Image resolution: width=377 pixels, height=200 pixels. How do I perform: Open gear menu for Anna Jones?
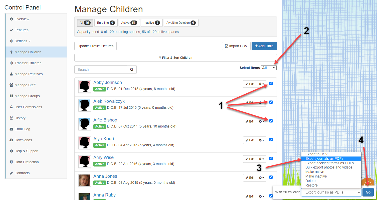point(262,178)
